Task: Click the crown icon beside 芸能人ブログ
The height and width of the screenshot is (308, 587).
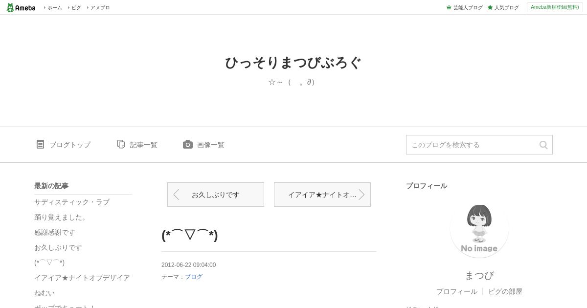Action: coord(449,7)
